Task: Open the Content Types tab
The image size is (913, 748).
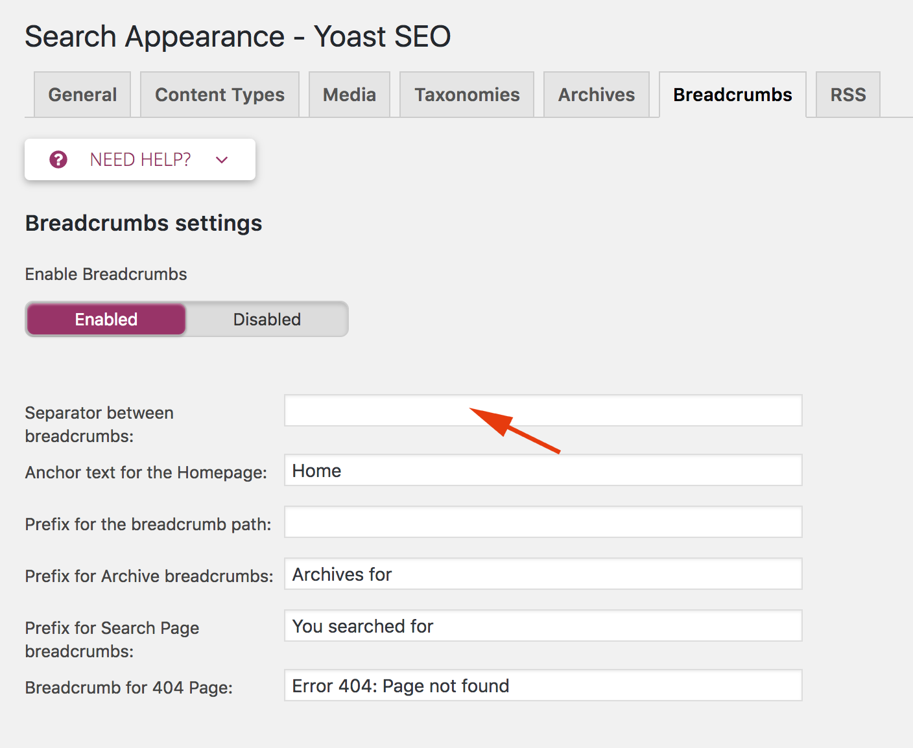Action: pos(220,95)
